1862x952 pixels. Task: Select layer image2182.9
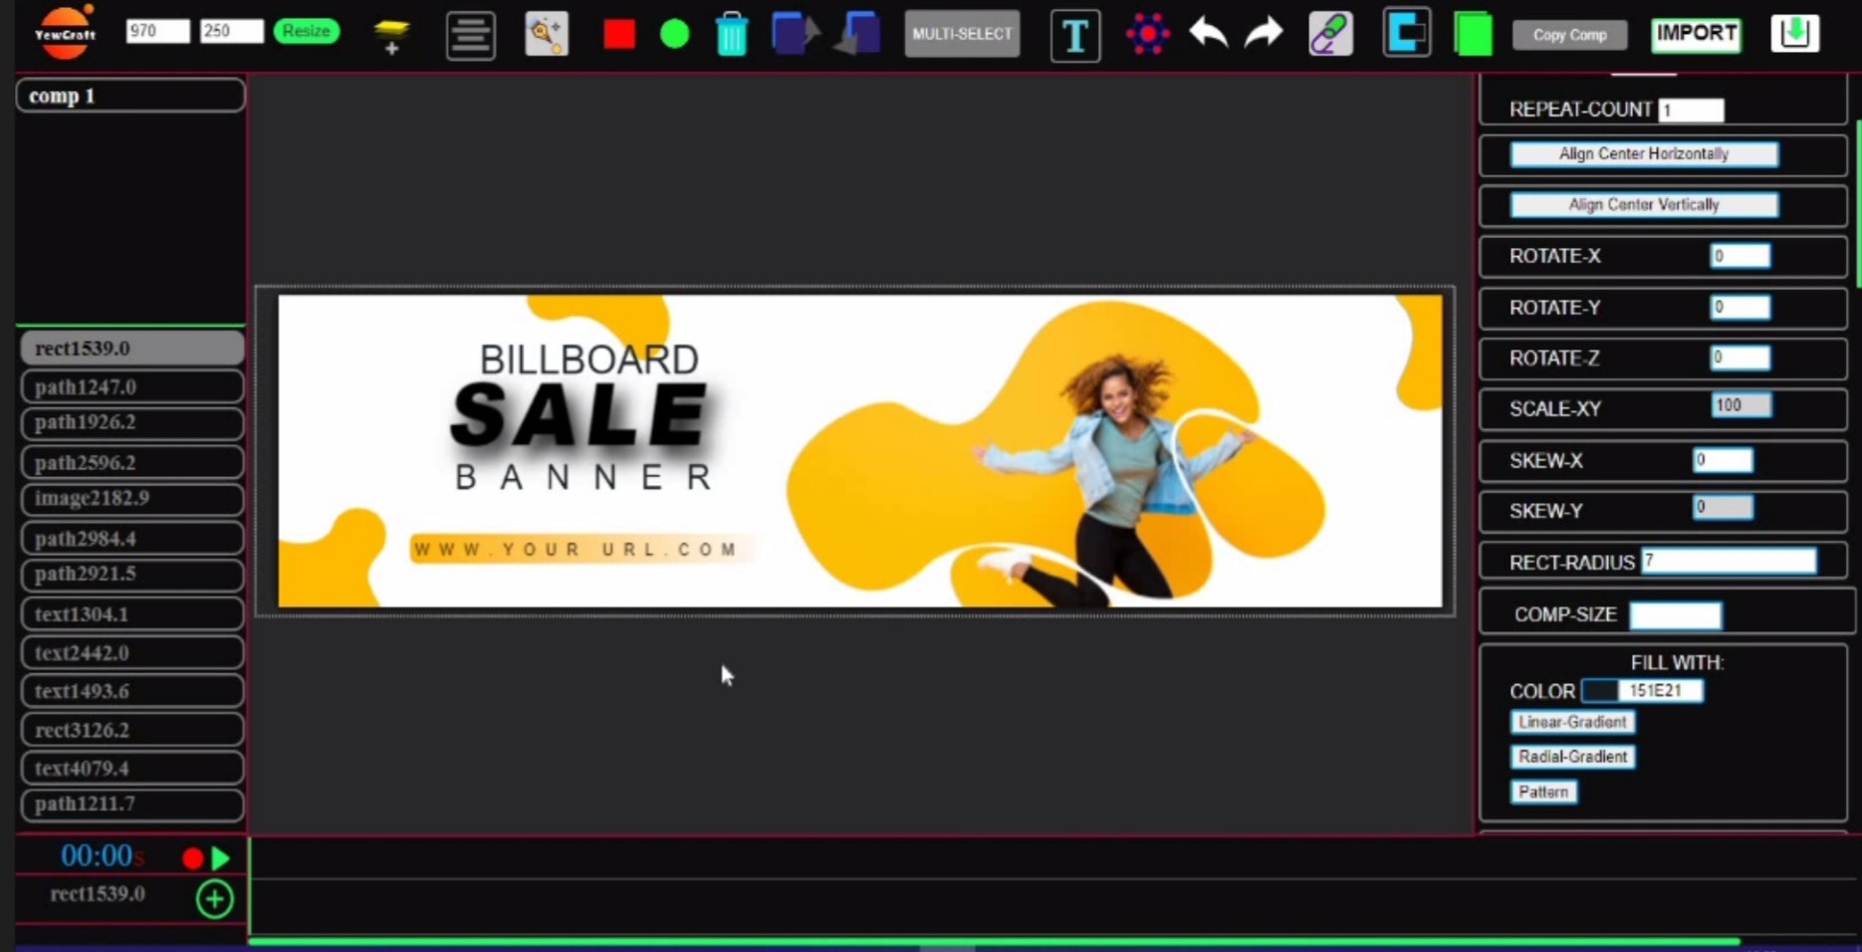coord(131,498)
